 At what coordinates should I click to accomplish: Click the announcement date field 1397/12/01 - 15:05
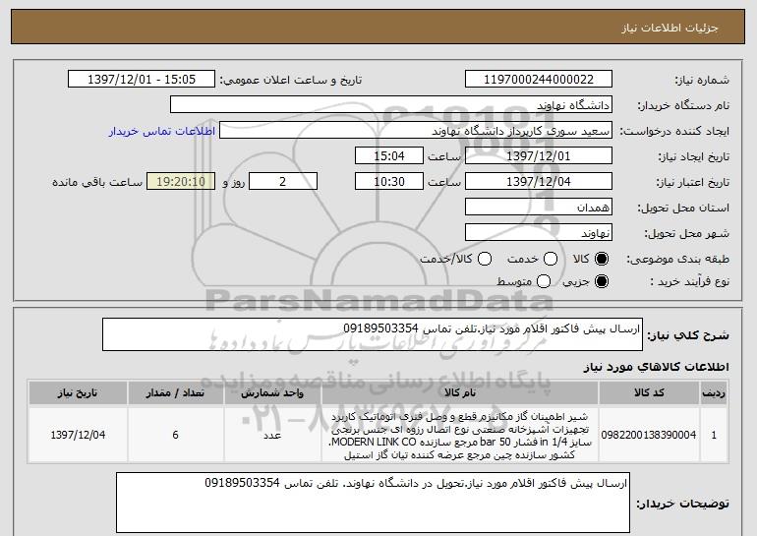[142, 80]
